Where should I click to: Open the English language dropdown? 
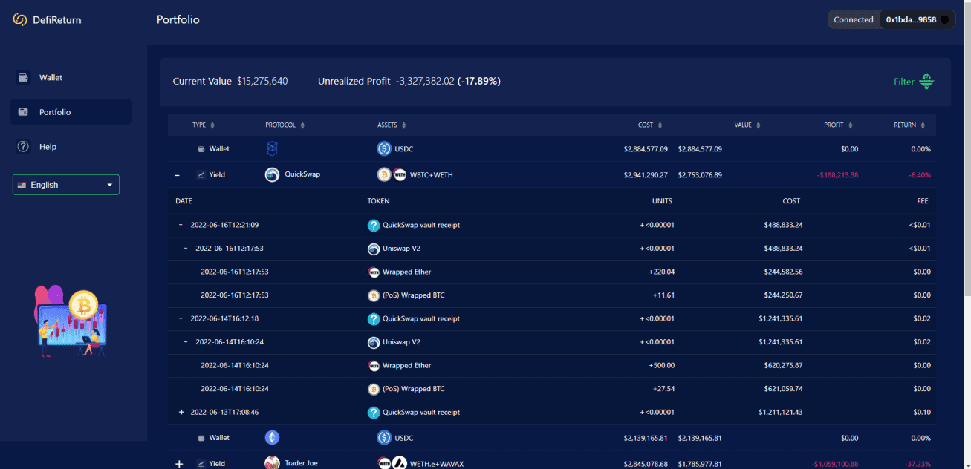click(x=66, y=185)
